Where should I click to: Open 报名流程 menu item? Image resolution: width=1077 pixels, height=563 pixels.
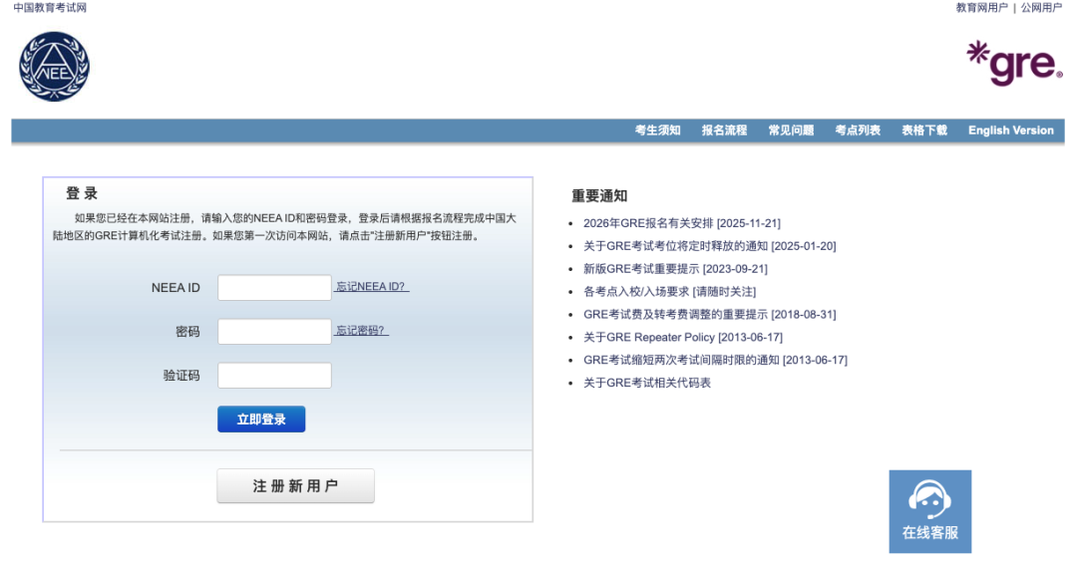(724, 131)
